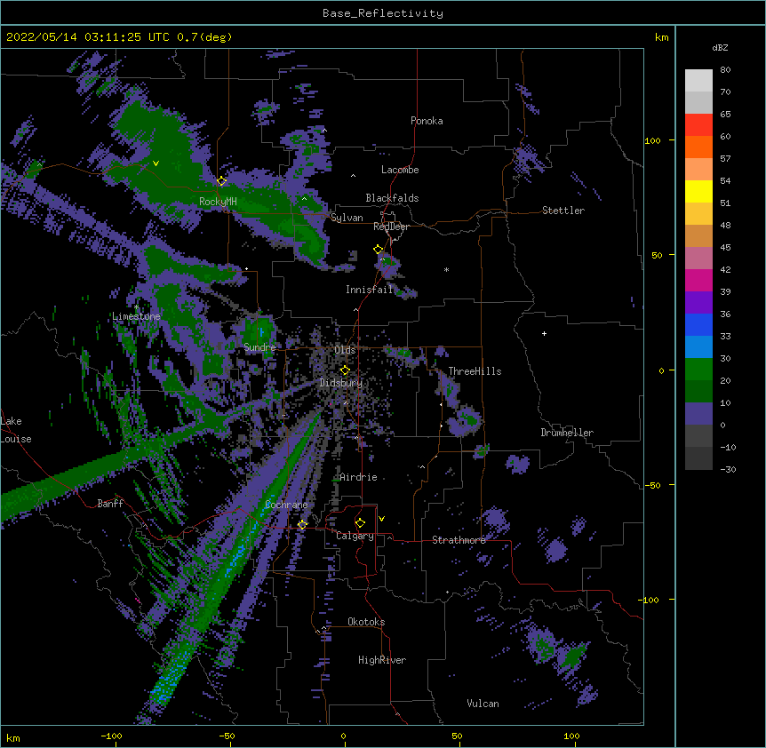Click the RedDeer city label
Screen dimensions: 766x748
(x=391, y=227)
